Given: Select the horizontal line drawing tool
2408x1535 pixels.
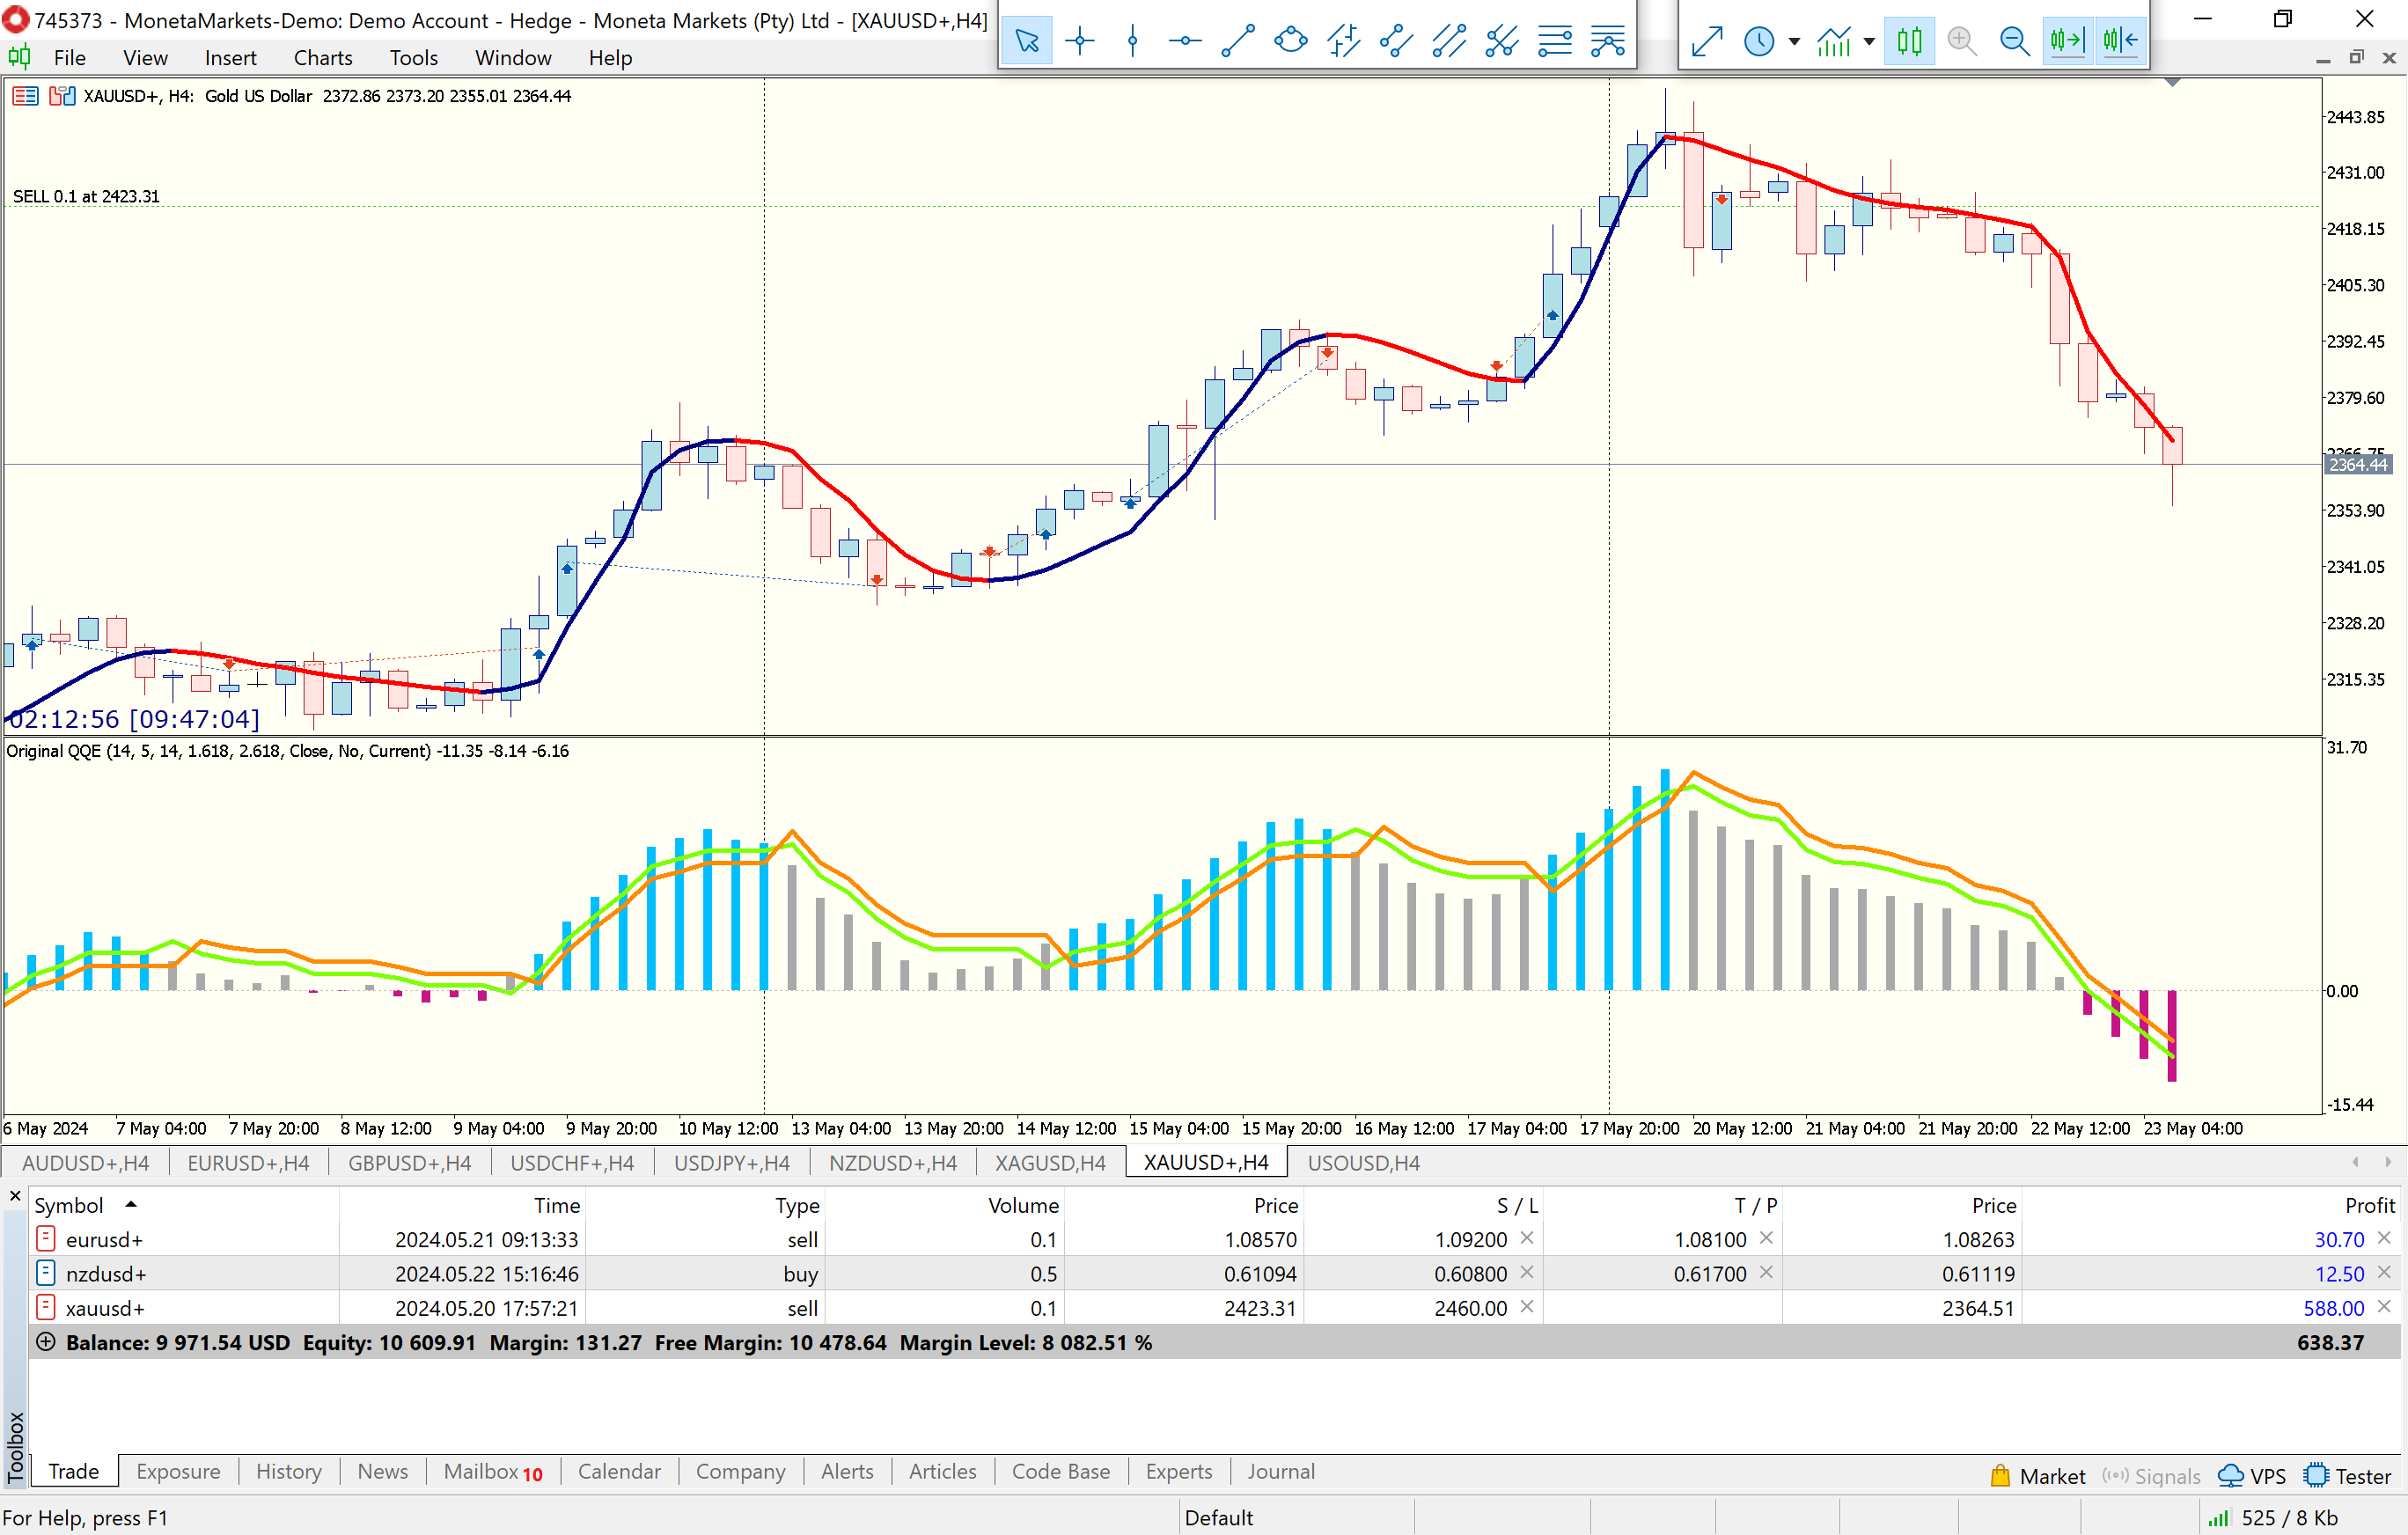Looking at the screenshot, I should (x=1185, y=41).
